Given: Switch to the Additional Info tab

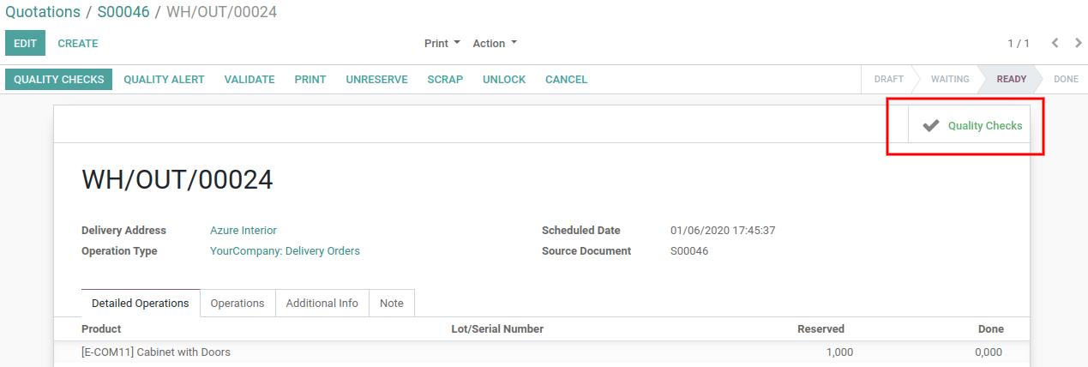Looking at the screenshot, I should 322,304.
